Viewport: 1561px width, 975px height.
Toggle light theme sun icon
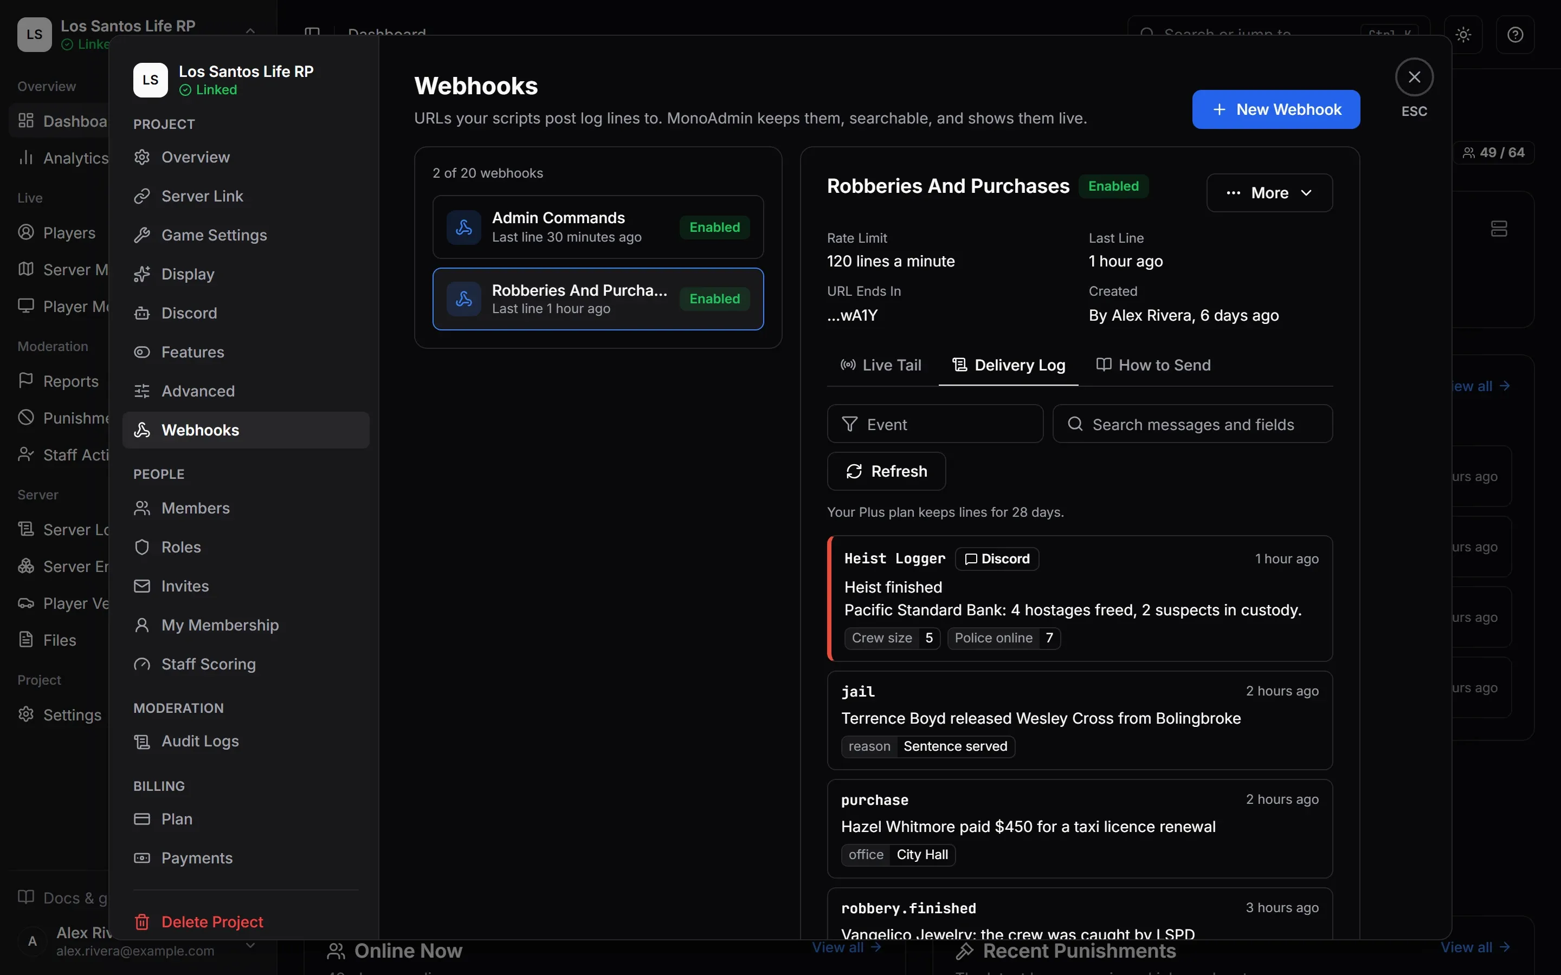[1463, 34]
